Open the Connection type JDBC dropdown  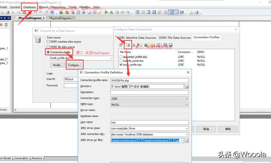point(186,99)
